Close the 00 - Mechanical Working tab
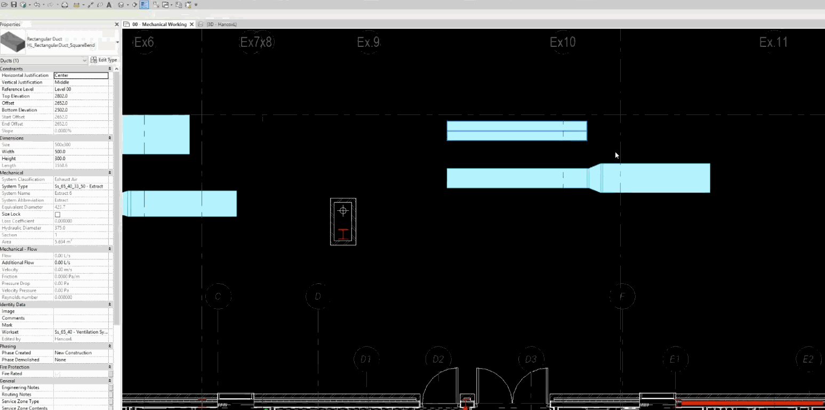 pyautogui.click(x=192, y=24)
